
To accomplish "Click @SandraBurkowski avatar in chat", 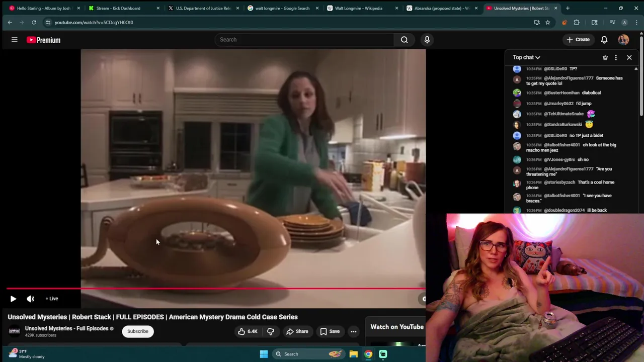I will pos(517,125).
